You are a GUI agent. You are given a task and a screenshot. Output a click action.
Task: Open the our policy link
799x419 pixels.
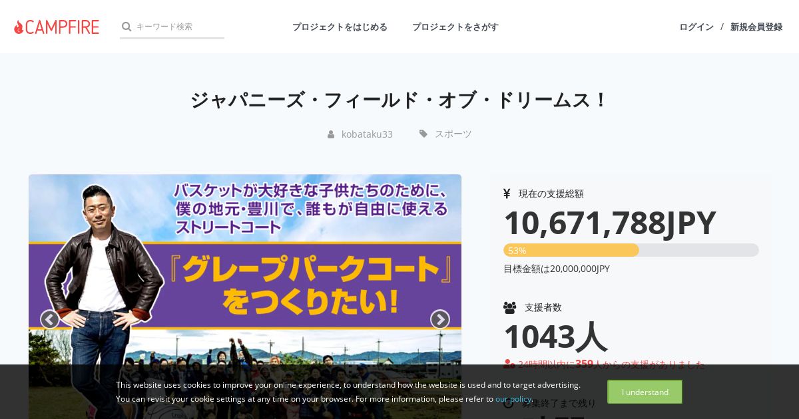(x=513, y=399)
